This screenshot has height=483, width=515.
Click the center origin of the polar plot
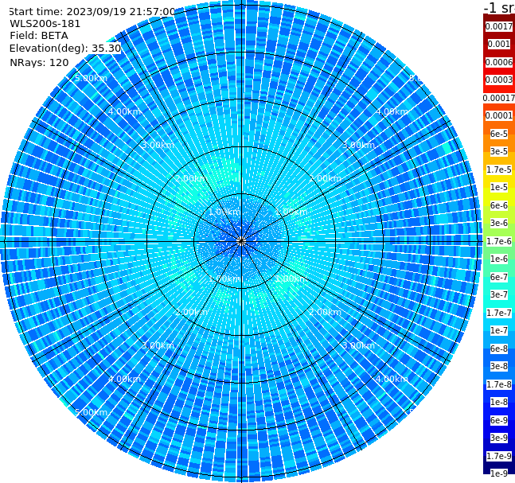241,241
